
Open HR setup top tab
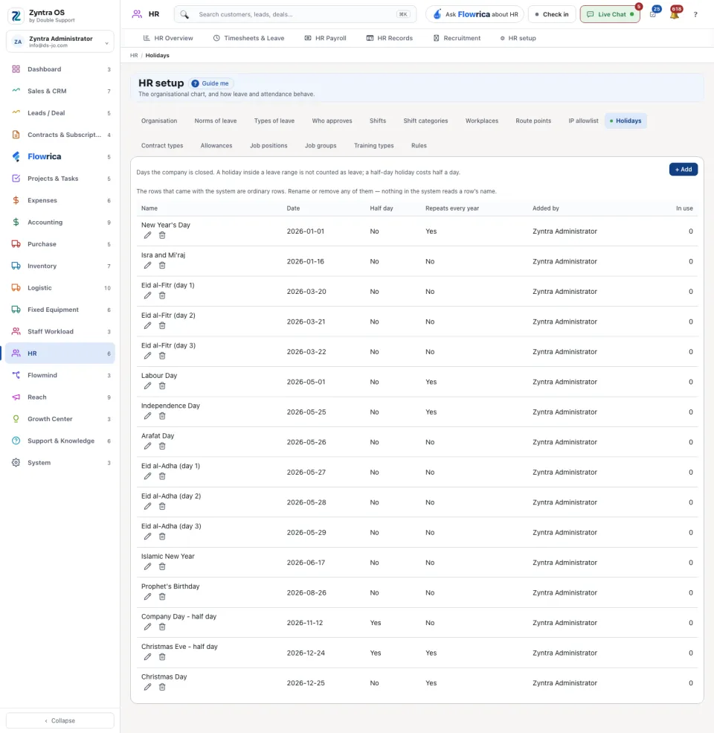tap(518, 38)
